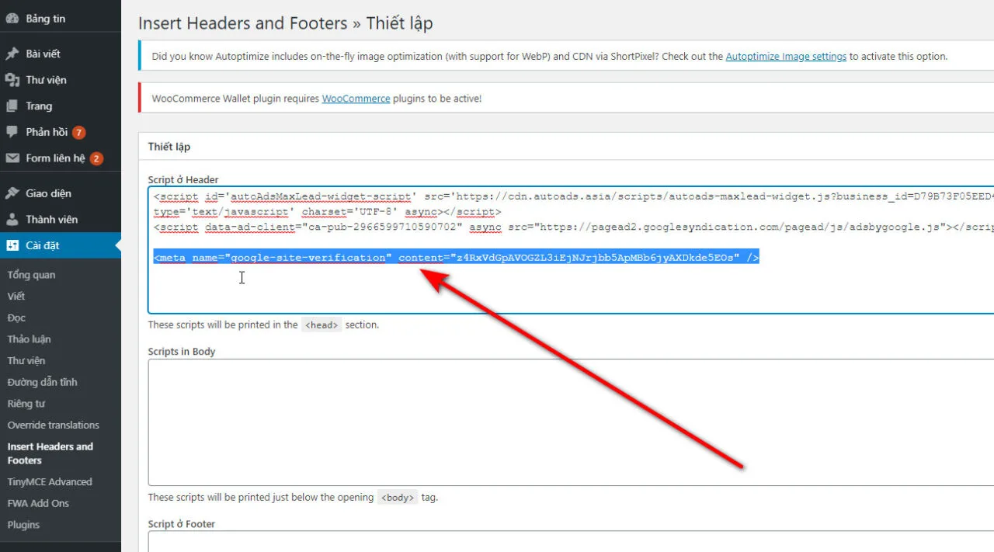
Task: Click the Trang pages icon
Action: (x=12, y=106)
